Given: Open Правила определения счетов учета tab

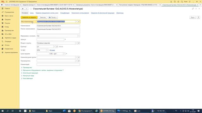Looking at the screenshot, I should click(47, 13).
